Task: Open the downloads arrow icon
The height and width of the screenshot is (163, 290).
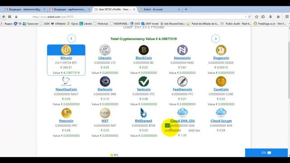Action: pyautogui.click(x=271, y=17)
